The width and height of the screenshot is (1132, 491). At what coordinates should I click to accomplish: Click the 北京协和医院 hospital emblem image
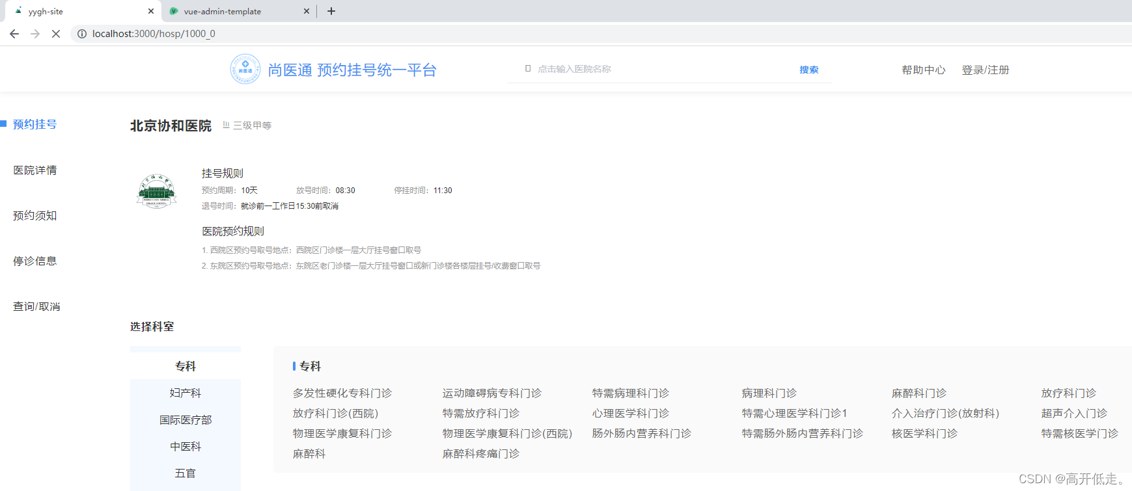click(156, 191)
